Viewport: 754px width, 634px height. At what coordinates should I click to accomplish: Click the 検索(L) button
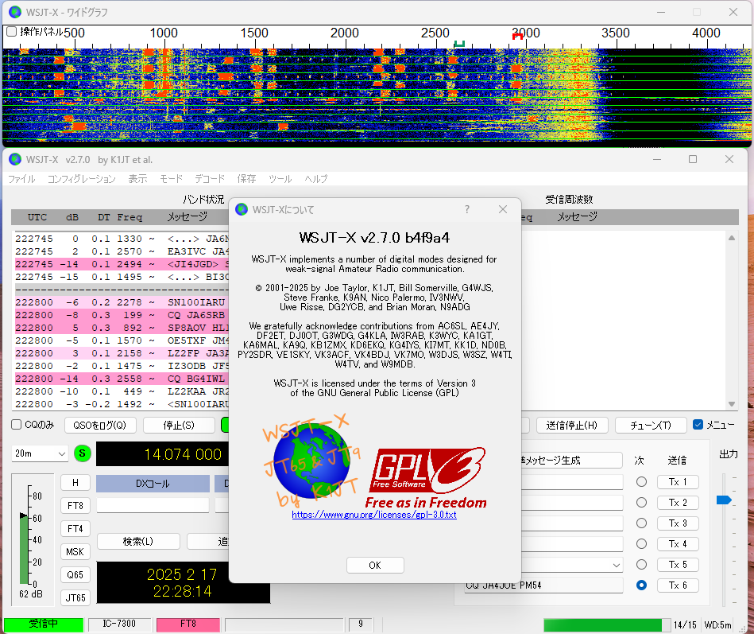pos(138,542)
